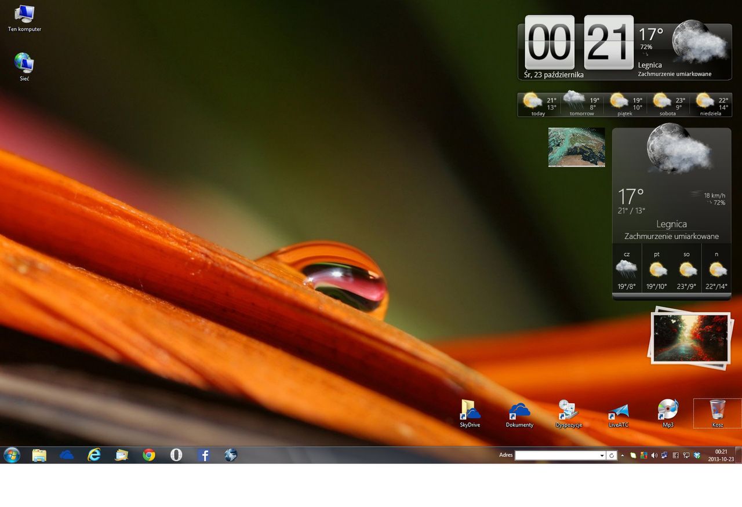The height and width of the screenshot is (507, 742).
Task: Select the Dyspozycje desktop shortcut
Action: pyautogui.click(x=568, y=414)
